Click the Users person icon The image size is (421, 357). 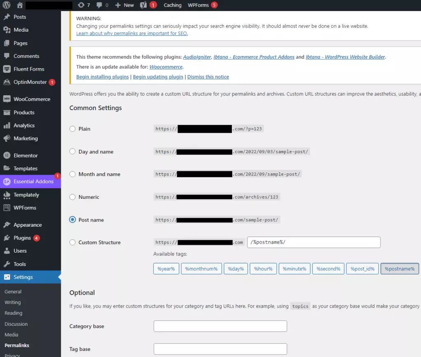click(7, 251)
